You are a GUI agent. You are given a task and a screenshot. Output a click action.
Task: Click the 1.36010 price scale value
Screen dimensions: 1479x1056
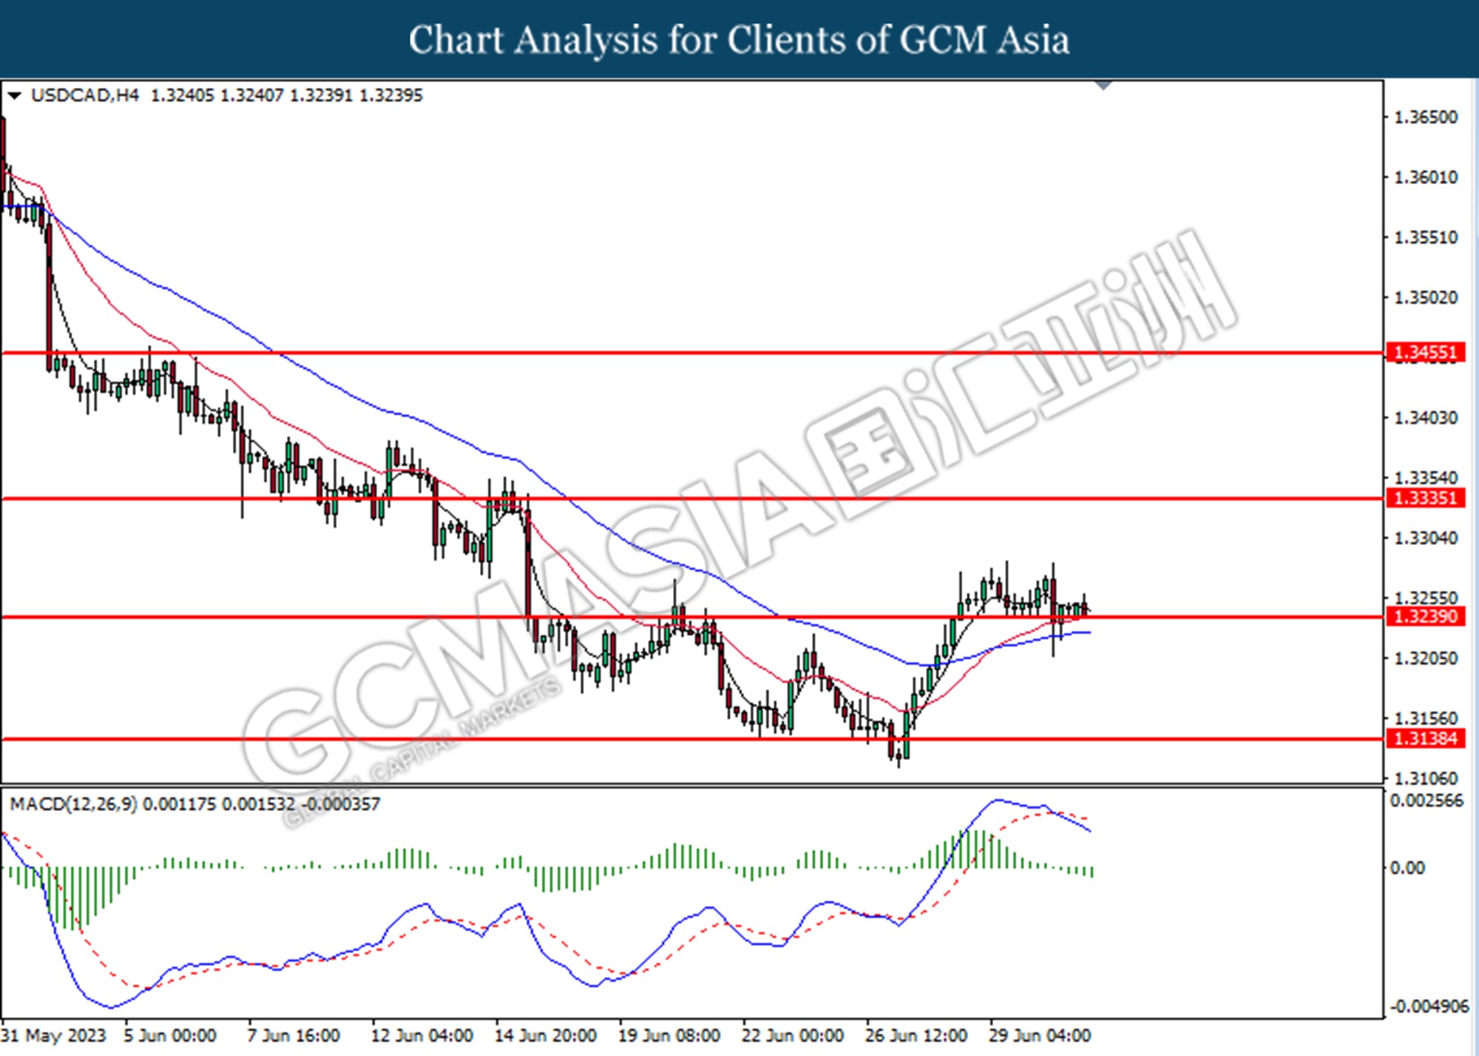coord(1426,177)
